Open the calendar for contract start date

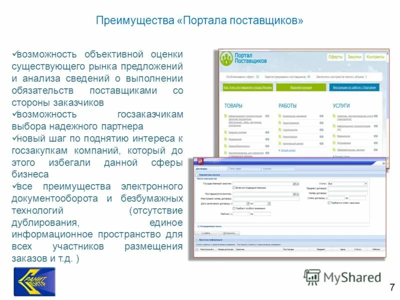pyautogui.click(x=247, y=203)
